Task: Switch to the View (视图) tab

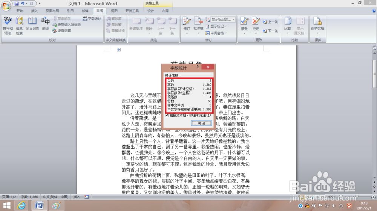Action: pos(114,11)
